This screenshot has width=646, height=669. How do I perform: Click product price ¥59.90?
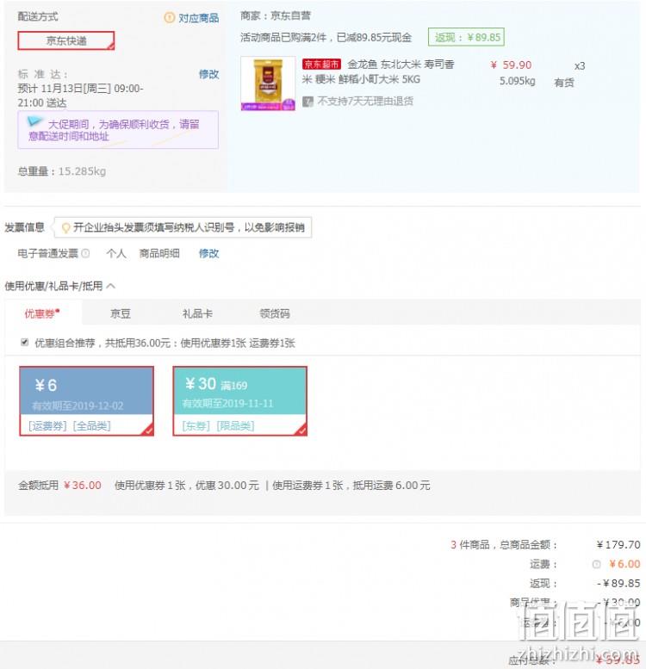tap(511, 65)
